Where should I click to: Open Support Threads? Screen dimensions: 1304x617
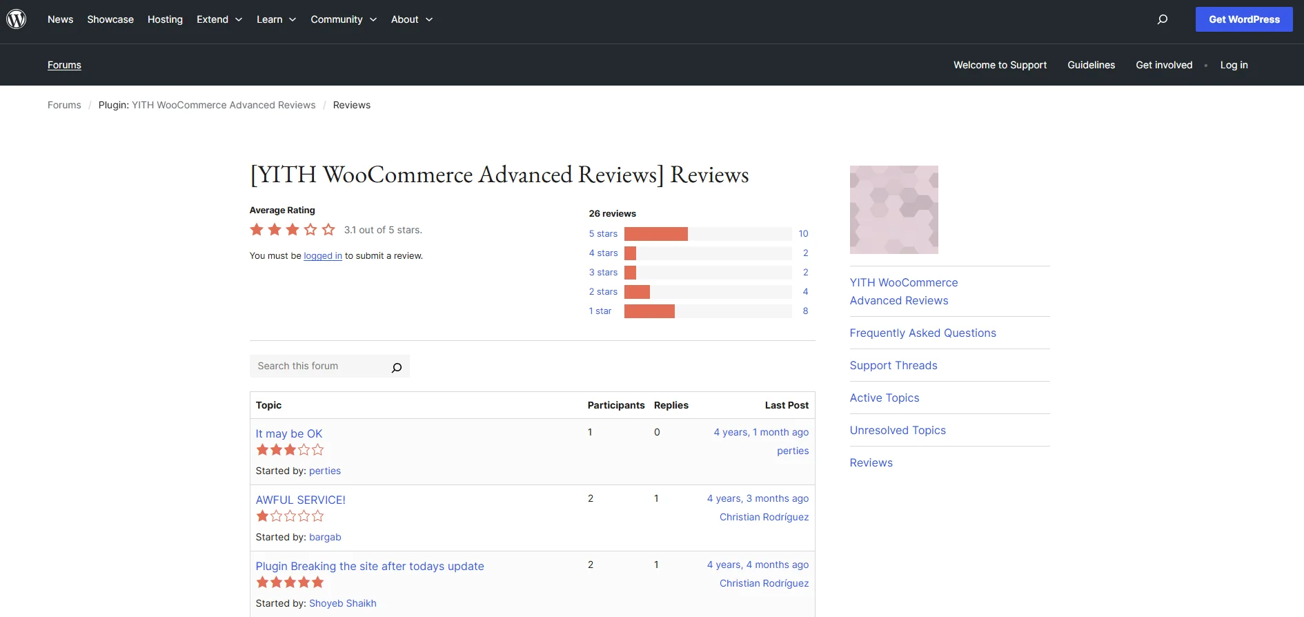[x=893, y=365]
